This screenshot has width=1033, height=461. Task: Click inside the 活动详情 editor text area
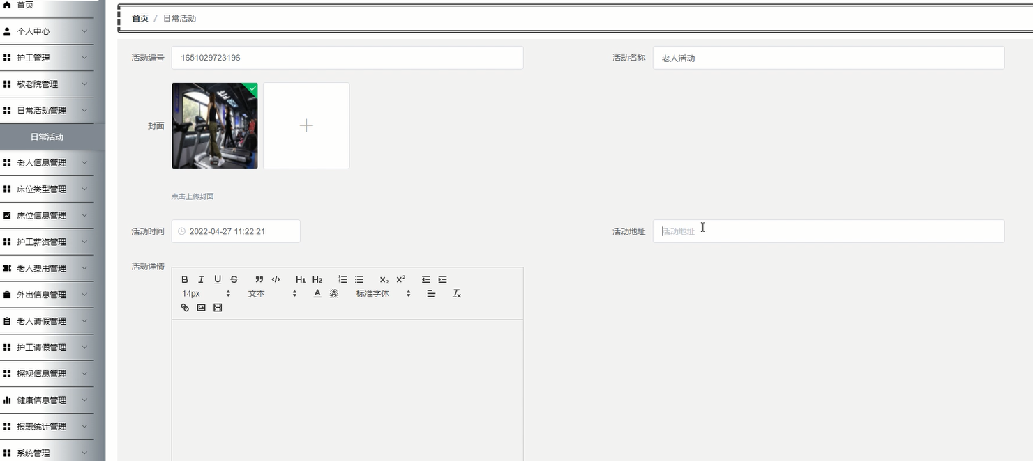pos(347,390)
